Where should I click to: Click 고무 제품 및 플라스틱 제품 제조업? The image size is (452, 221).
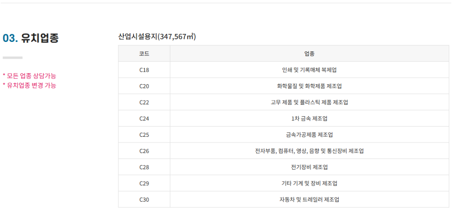(x=309, y=102)
